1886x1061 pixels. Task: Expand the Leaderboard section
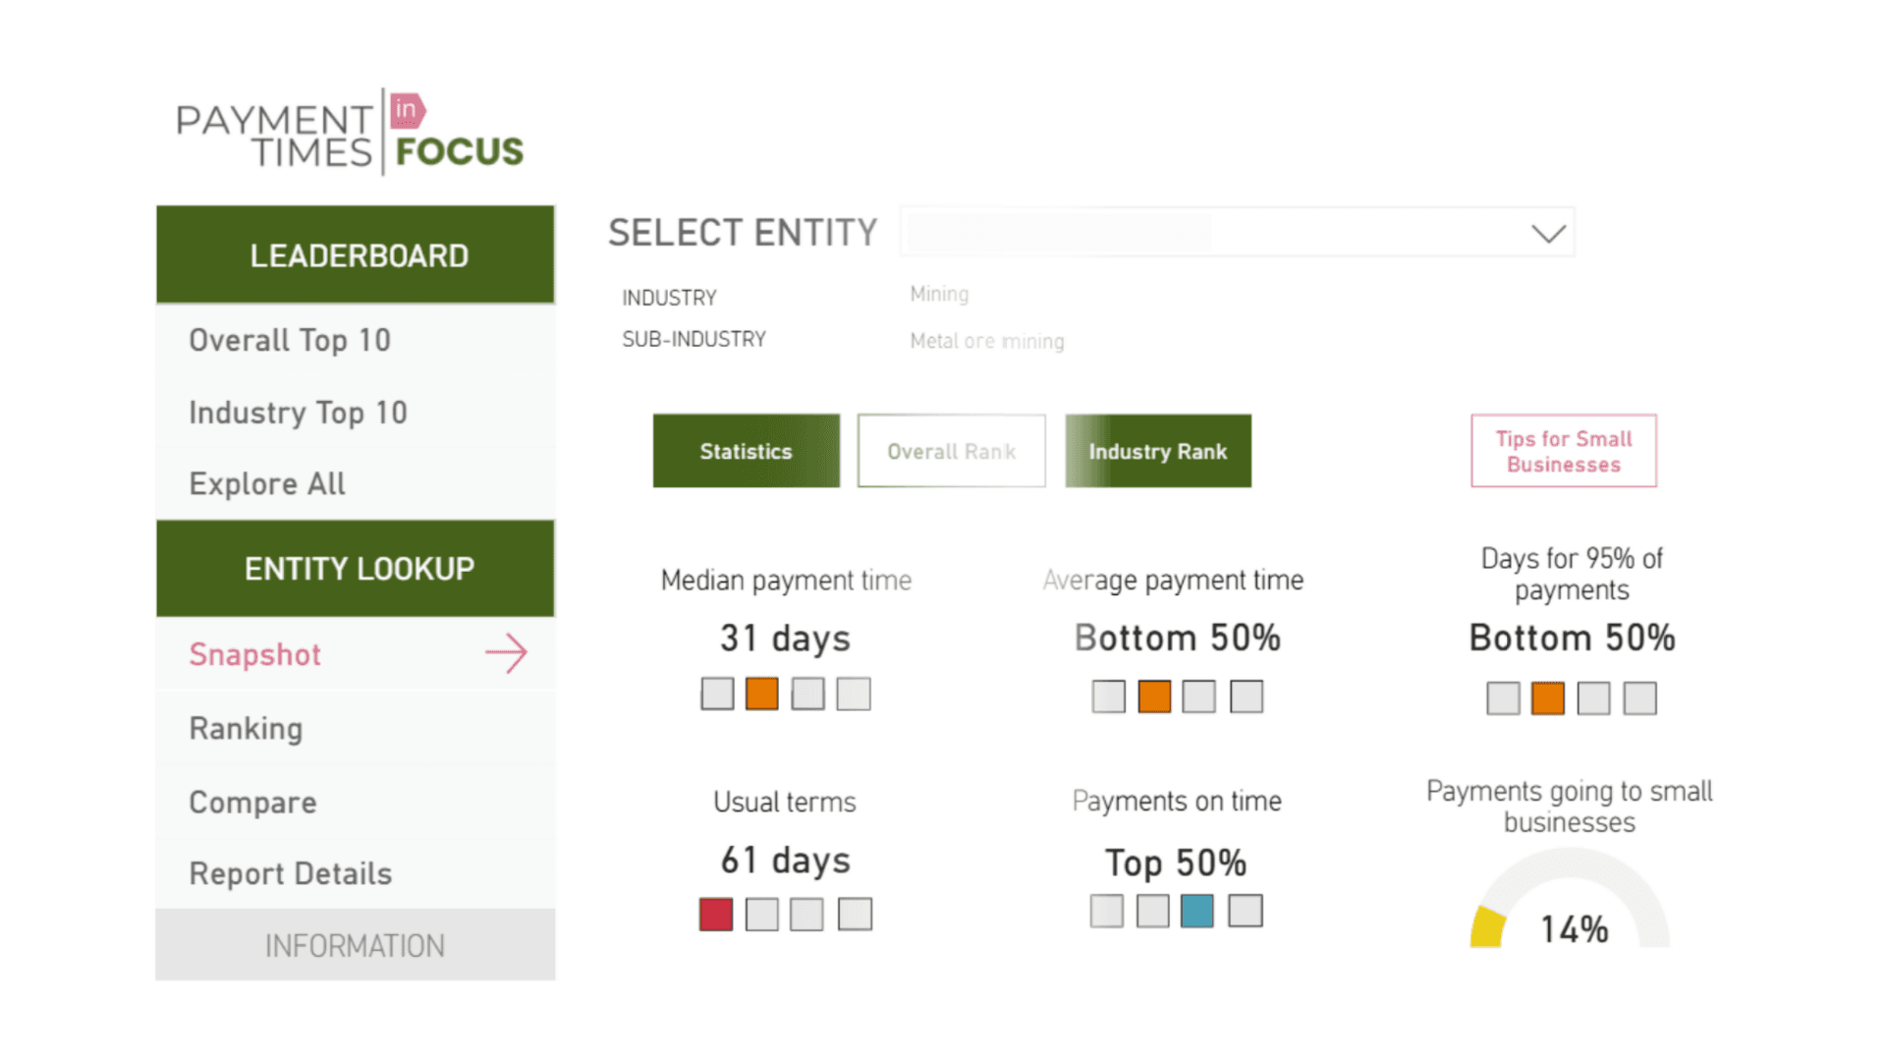coord(358,254)
